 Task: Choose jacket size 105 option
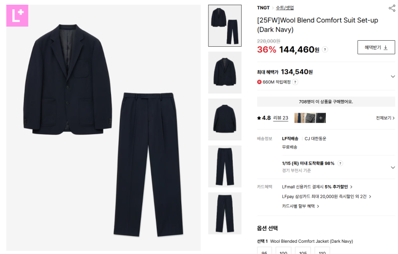point(303,251)
